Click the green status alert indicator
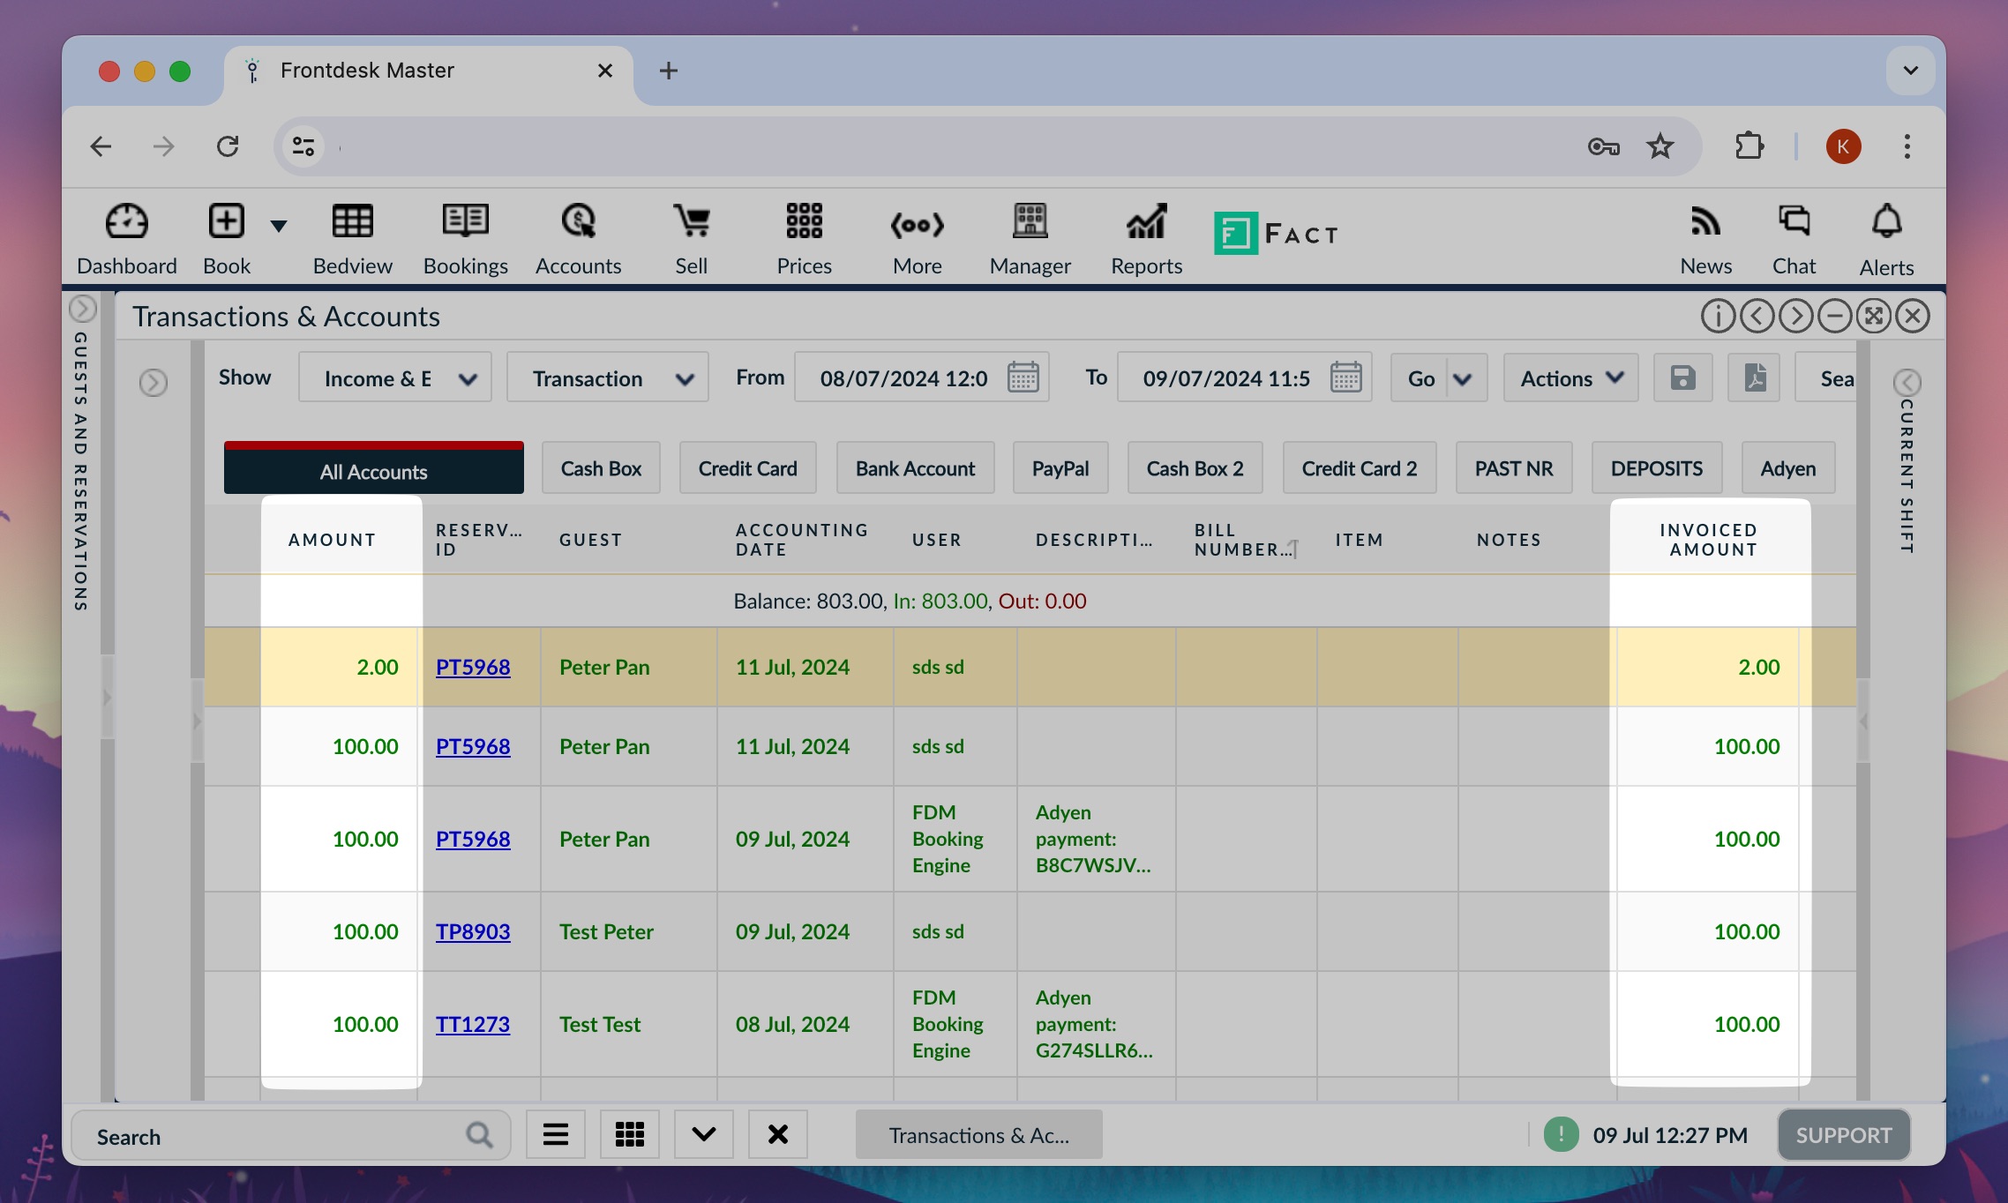Viewport: 2008px width, 1203px height. (x=1561, y=1134)
